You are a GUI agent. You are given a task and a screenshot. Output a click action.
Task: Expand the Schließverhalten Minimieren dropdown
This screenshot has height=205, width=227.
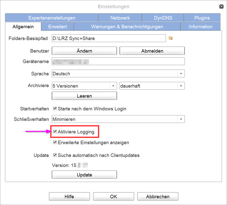[x=181, y=119]
